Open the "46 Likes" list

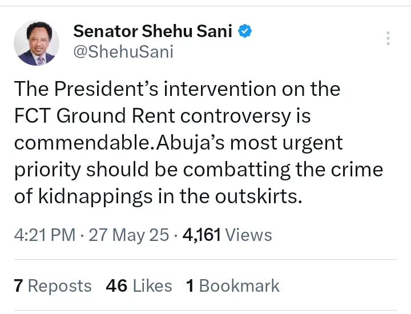139,285
